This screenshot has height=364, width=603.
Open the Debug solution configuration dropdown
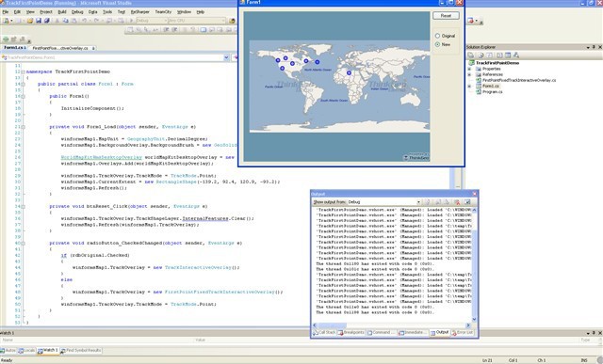pyautogui.click(x=152, y=21)
